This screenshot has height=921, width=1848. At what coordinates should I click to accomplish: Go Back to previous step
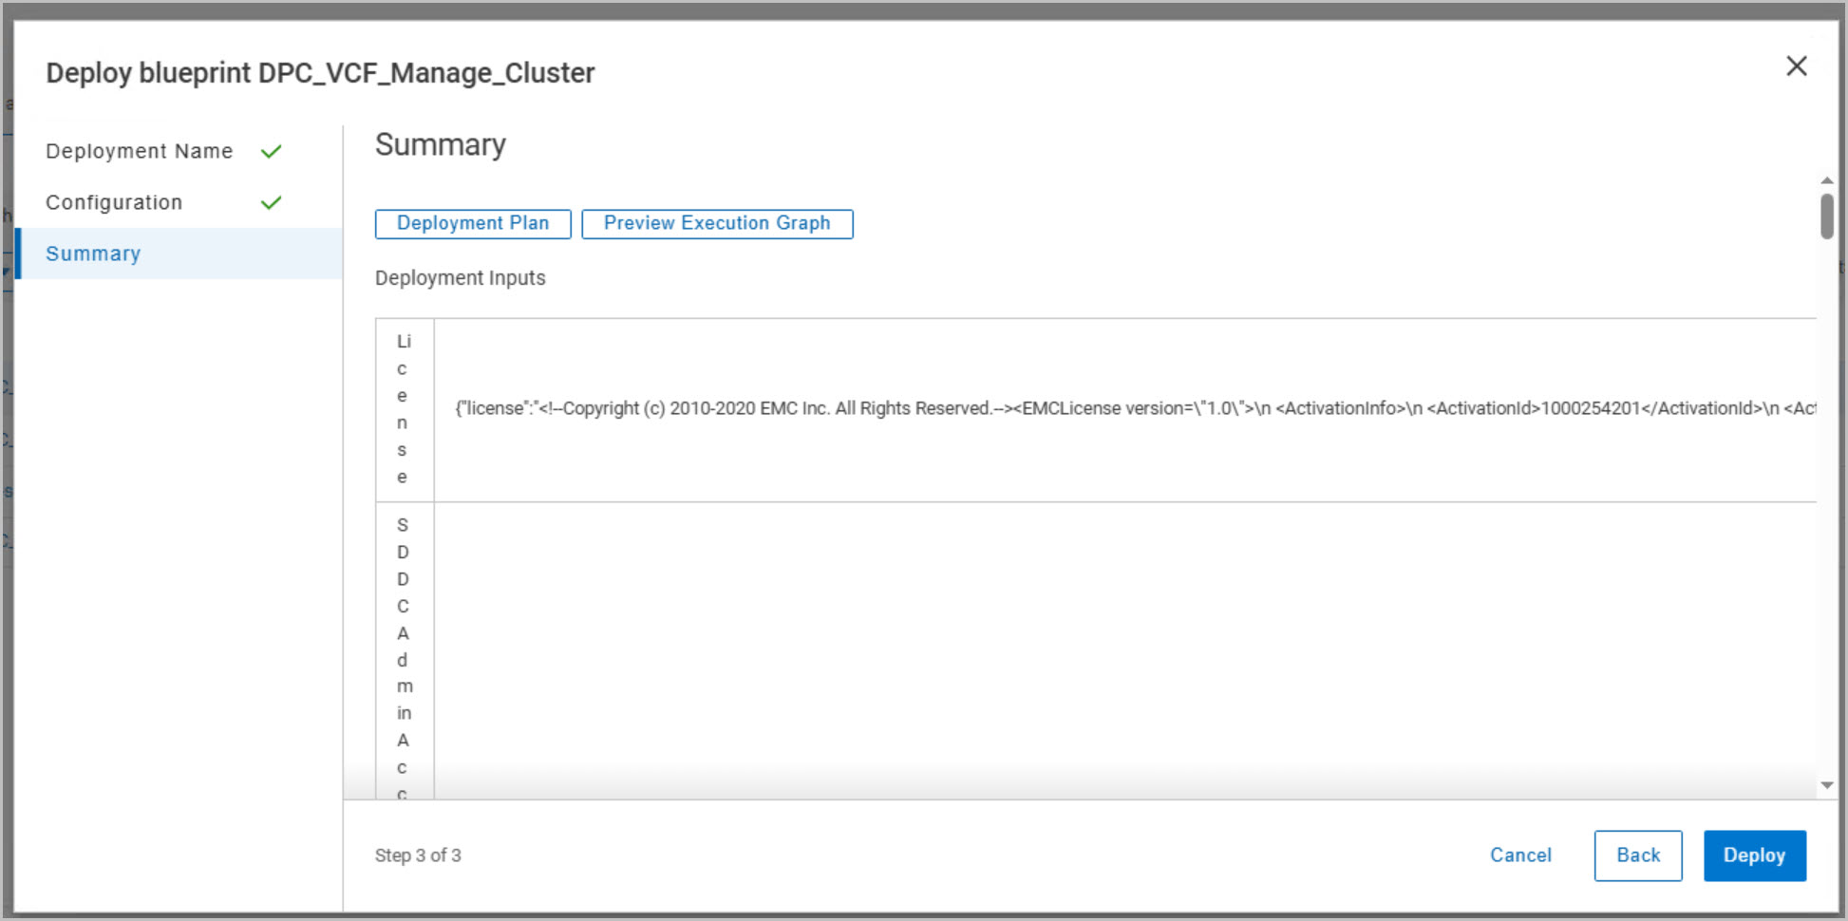[1638, 855]
